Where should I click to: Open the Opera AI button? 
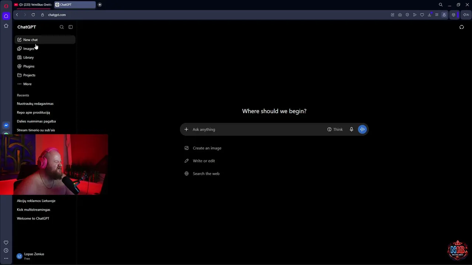click(x=466, y=15)
